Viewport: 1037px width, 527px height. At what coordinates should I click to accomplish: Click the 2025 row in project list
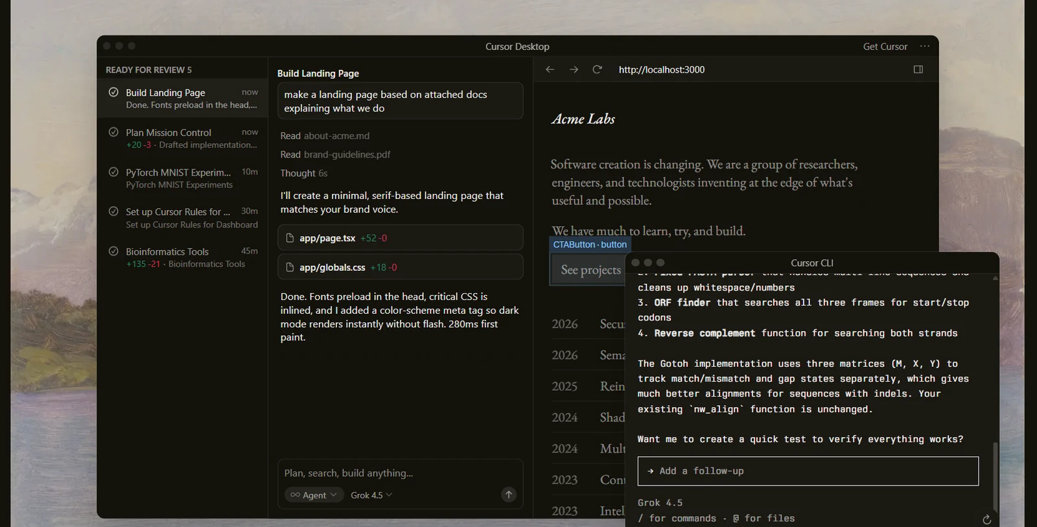(x=588, y=386)
